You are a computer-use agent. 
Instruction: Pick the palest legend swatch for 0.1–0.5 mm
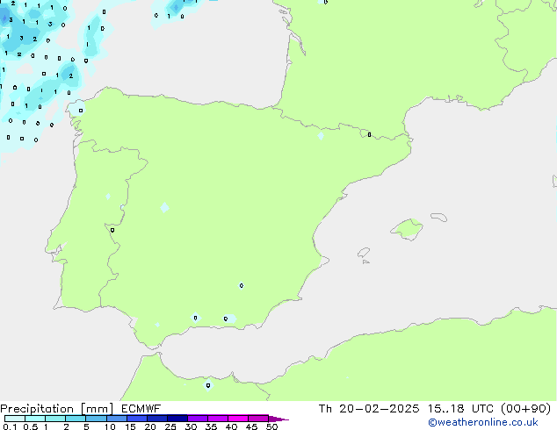pyautogui.click(x=15, y=419)
